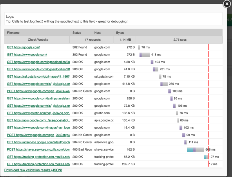Select the 2.75 secs total time cell
The height and width of the screenshot is (177, 232).
(x=179, y=40)
